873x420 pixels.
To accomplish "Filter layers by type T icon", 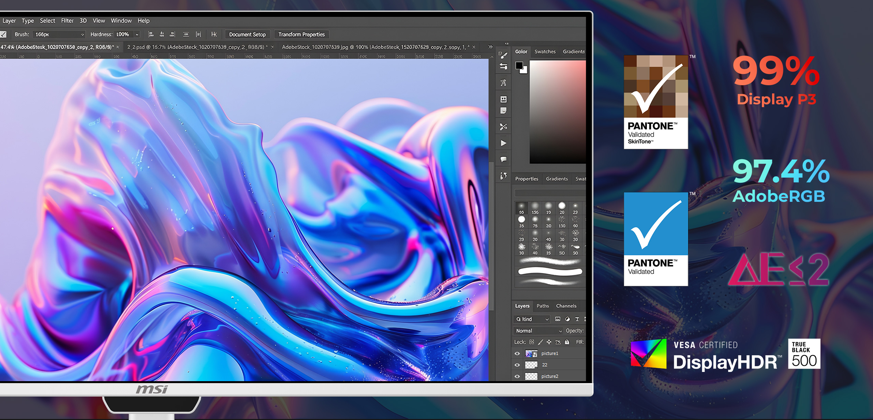I will click(x=577, y=319).
